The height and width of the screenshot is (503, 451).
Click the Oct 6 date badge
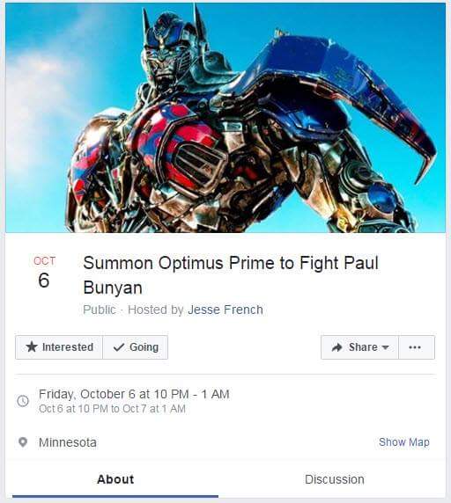click(44, 272)
